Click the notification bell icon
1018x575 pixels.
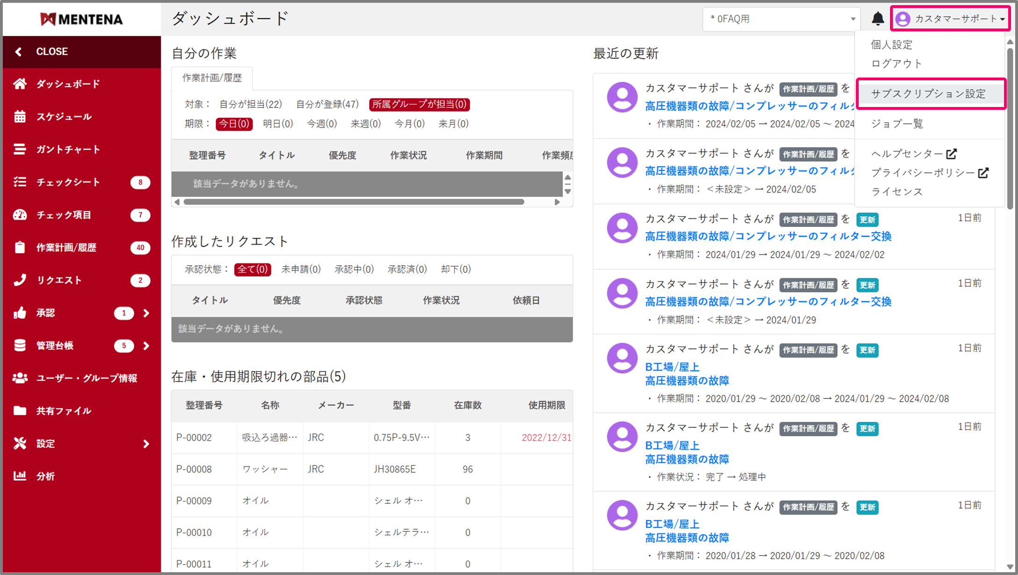point(877,19)
